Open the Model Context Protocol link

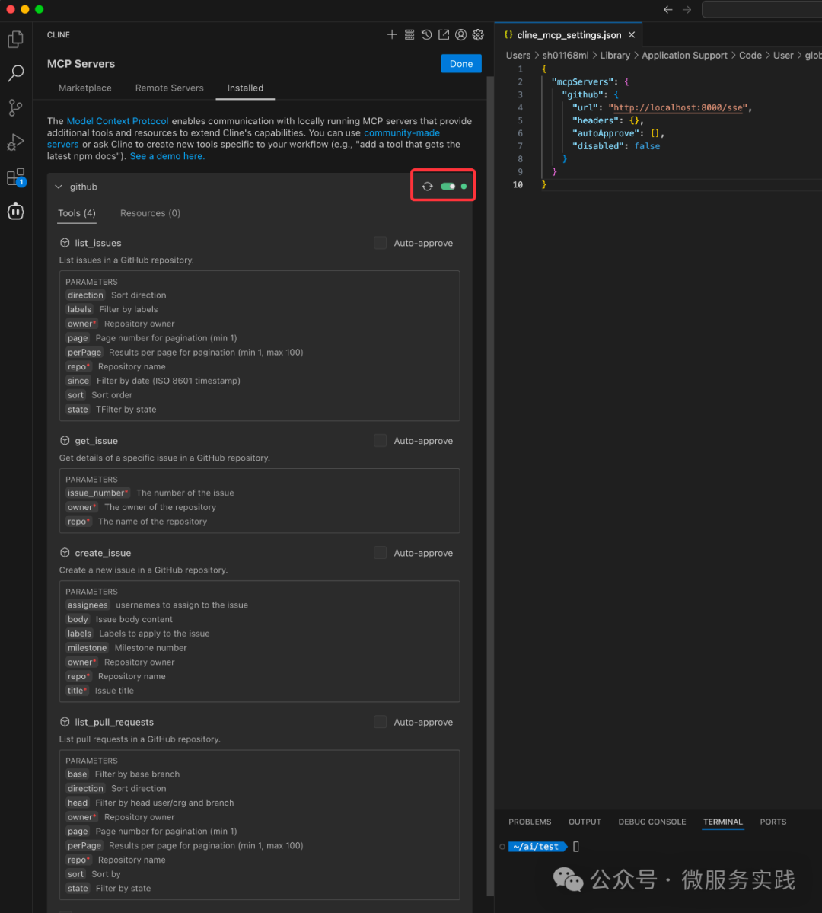tap(118, 121)
